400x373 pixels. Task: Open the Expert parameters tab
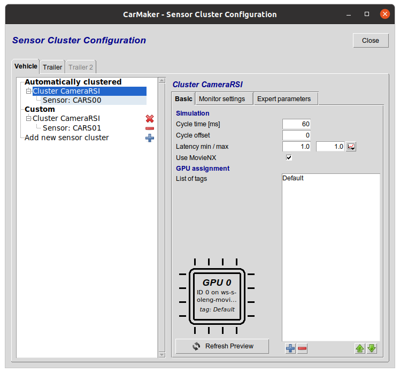pyautogui.click(x=283, y=99)
